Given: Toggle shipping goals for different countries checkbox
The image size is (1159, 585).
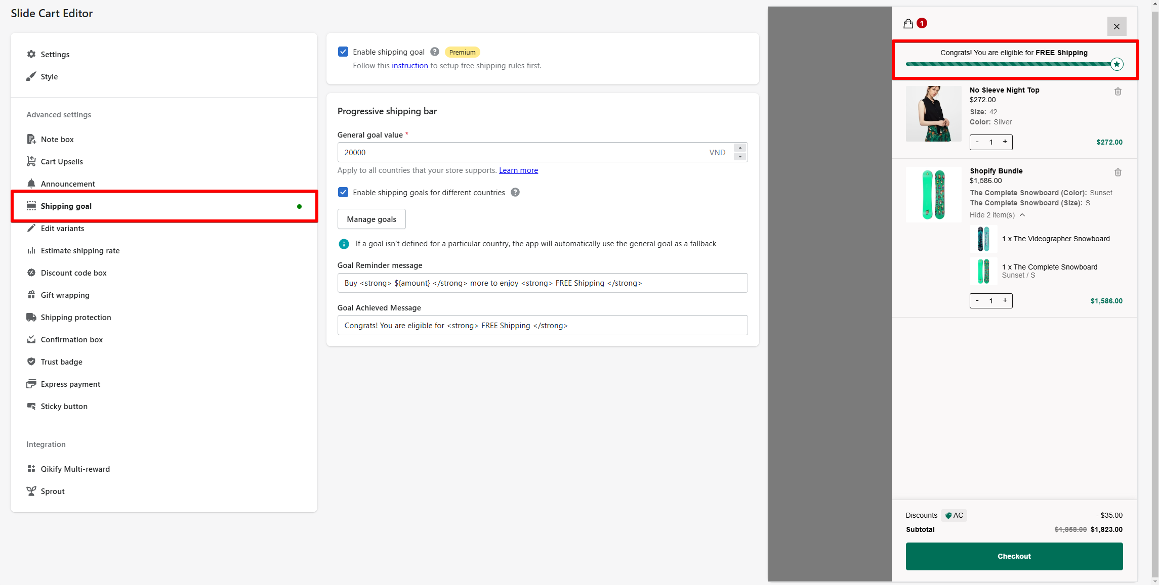Looking at the screenshot, I should [x=343, y=192].
